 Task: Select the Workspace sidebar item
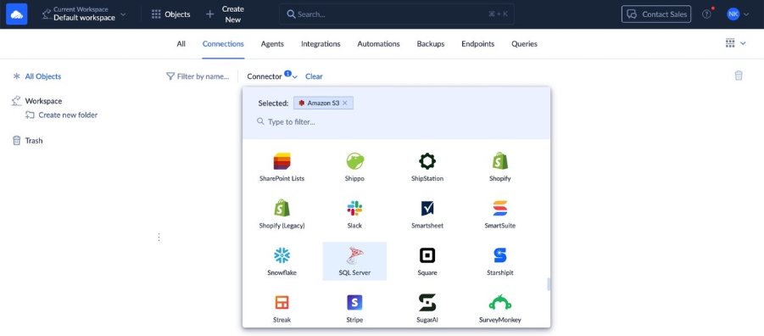coord(37,101)
